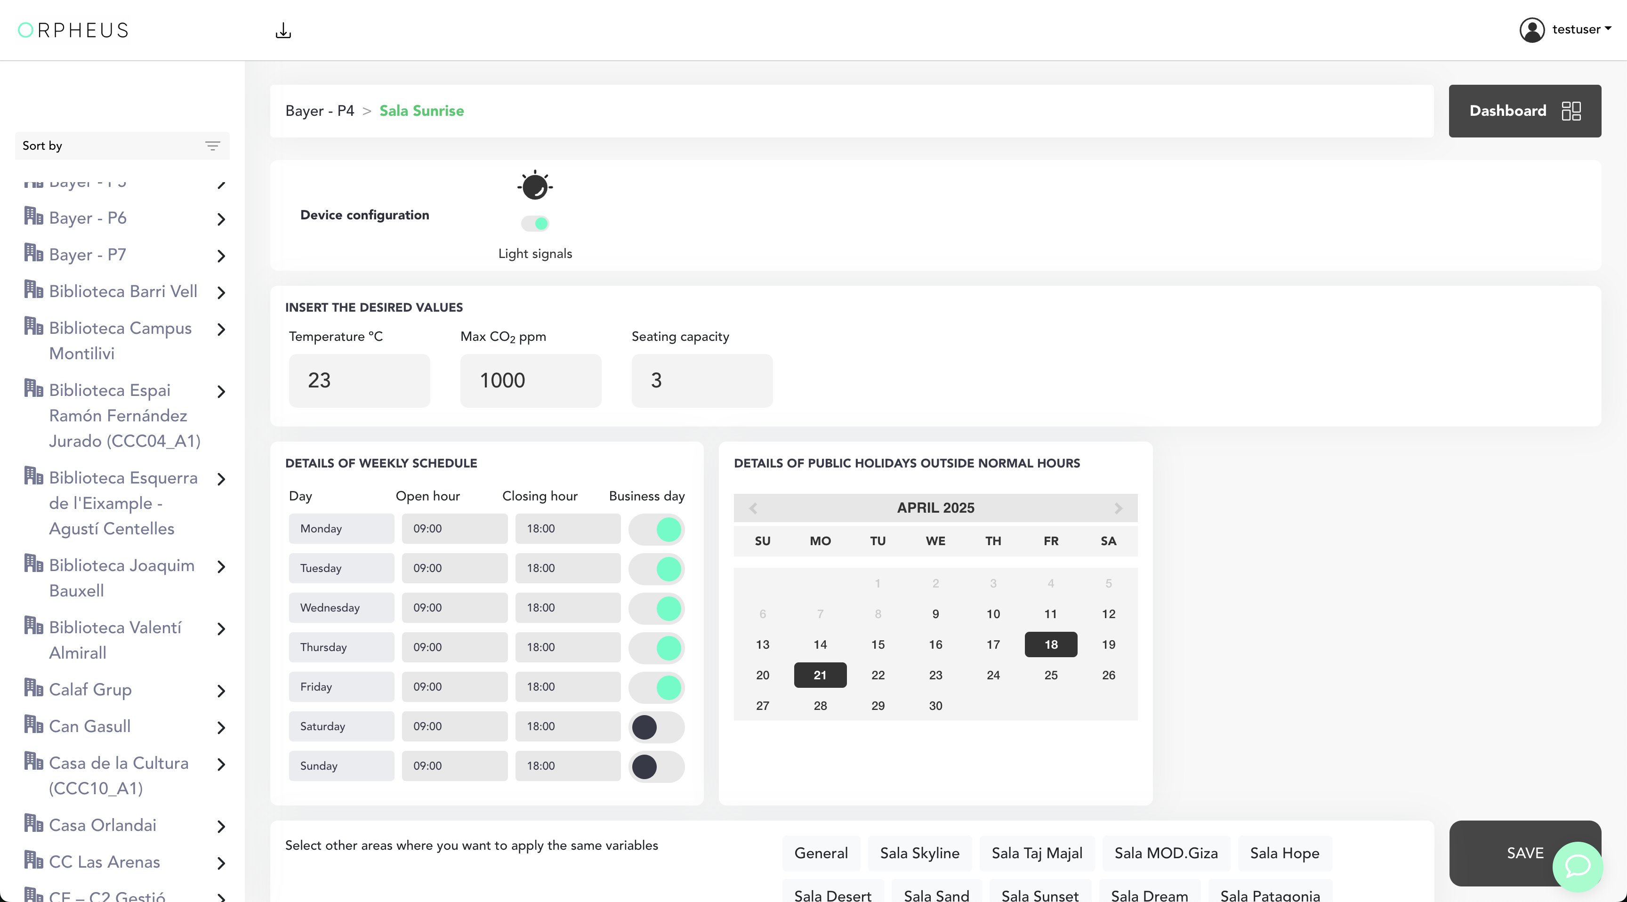
Task: Select the Sala MOD.Giza area chip
Action: 1166,854
